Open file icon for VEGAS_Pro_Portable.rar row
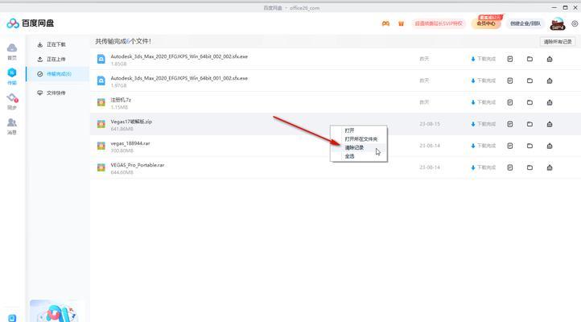The image size is (581, 322). pos(510,167)
